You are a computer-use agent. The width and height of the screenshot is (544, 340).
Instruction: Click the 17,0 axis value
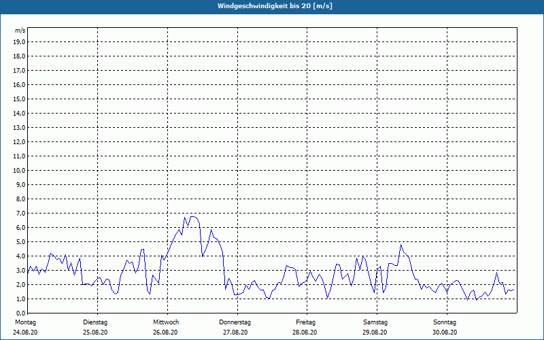click(x=18, y=71)
